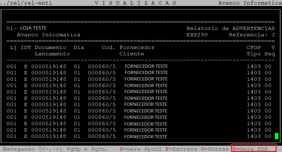282x152 pixels.
Task: Click the P=Gera PDF option
Action: point(253,149)
